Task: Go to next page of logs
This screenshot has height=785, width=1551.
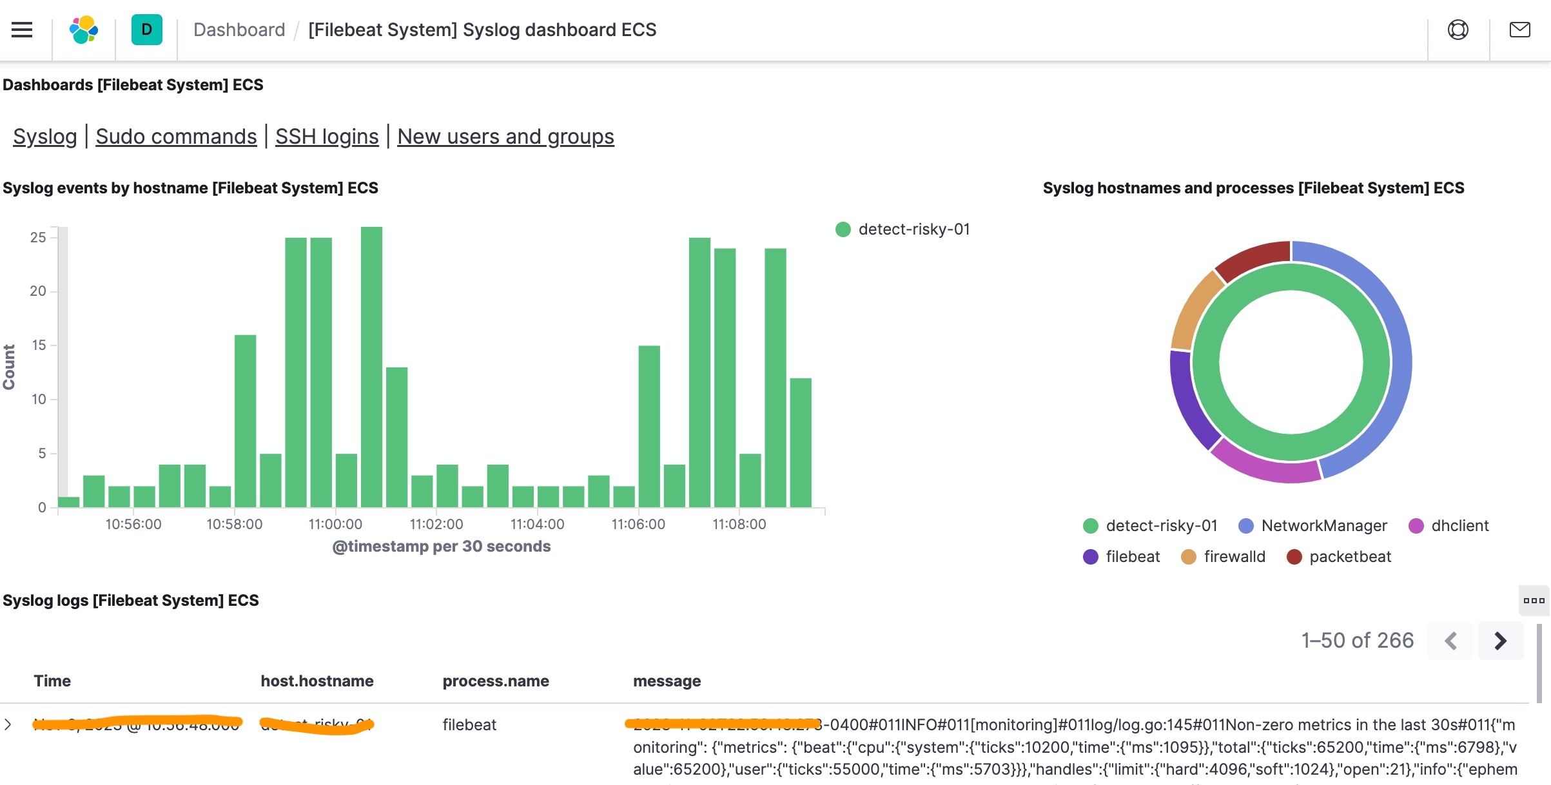Action: tap(1501, 641)
